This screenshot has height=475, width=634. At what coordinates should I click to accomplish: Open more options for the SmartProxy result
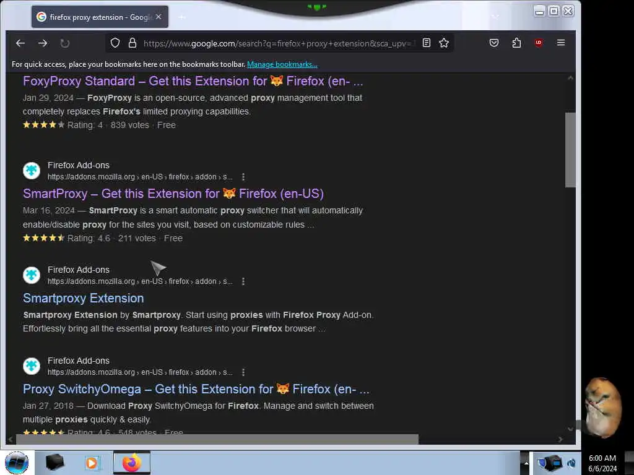click(x=243, y=177)
